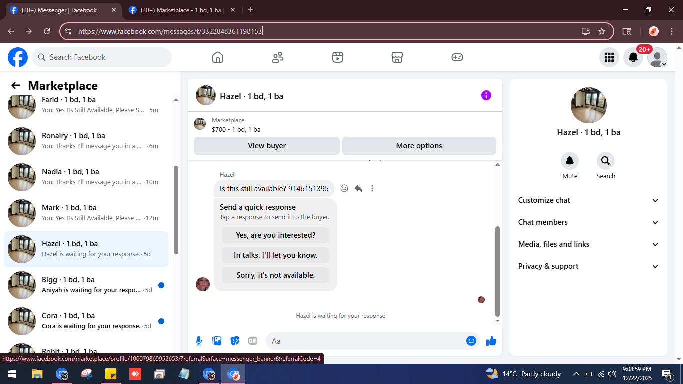Search in conversation using magnifier button
This screenshot has height=384, width=683.
pyautogui.click(x=606, y=161)
